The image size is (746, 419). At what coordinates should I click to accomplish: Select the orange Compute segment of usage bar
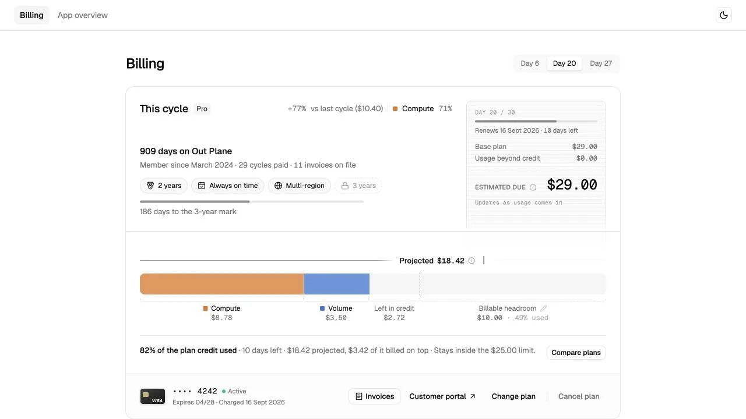point(221,284)
